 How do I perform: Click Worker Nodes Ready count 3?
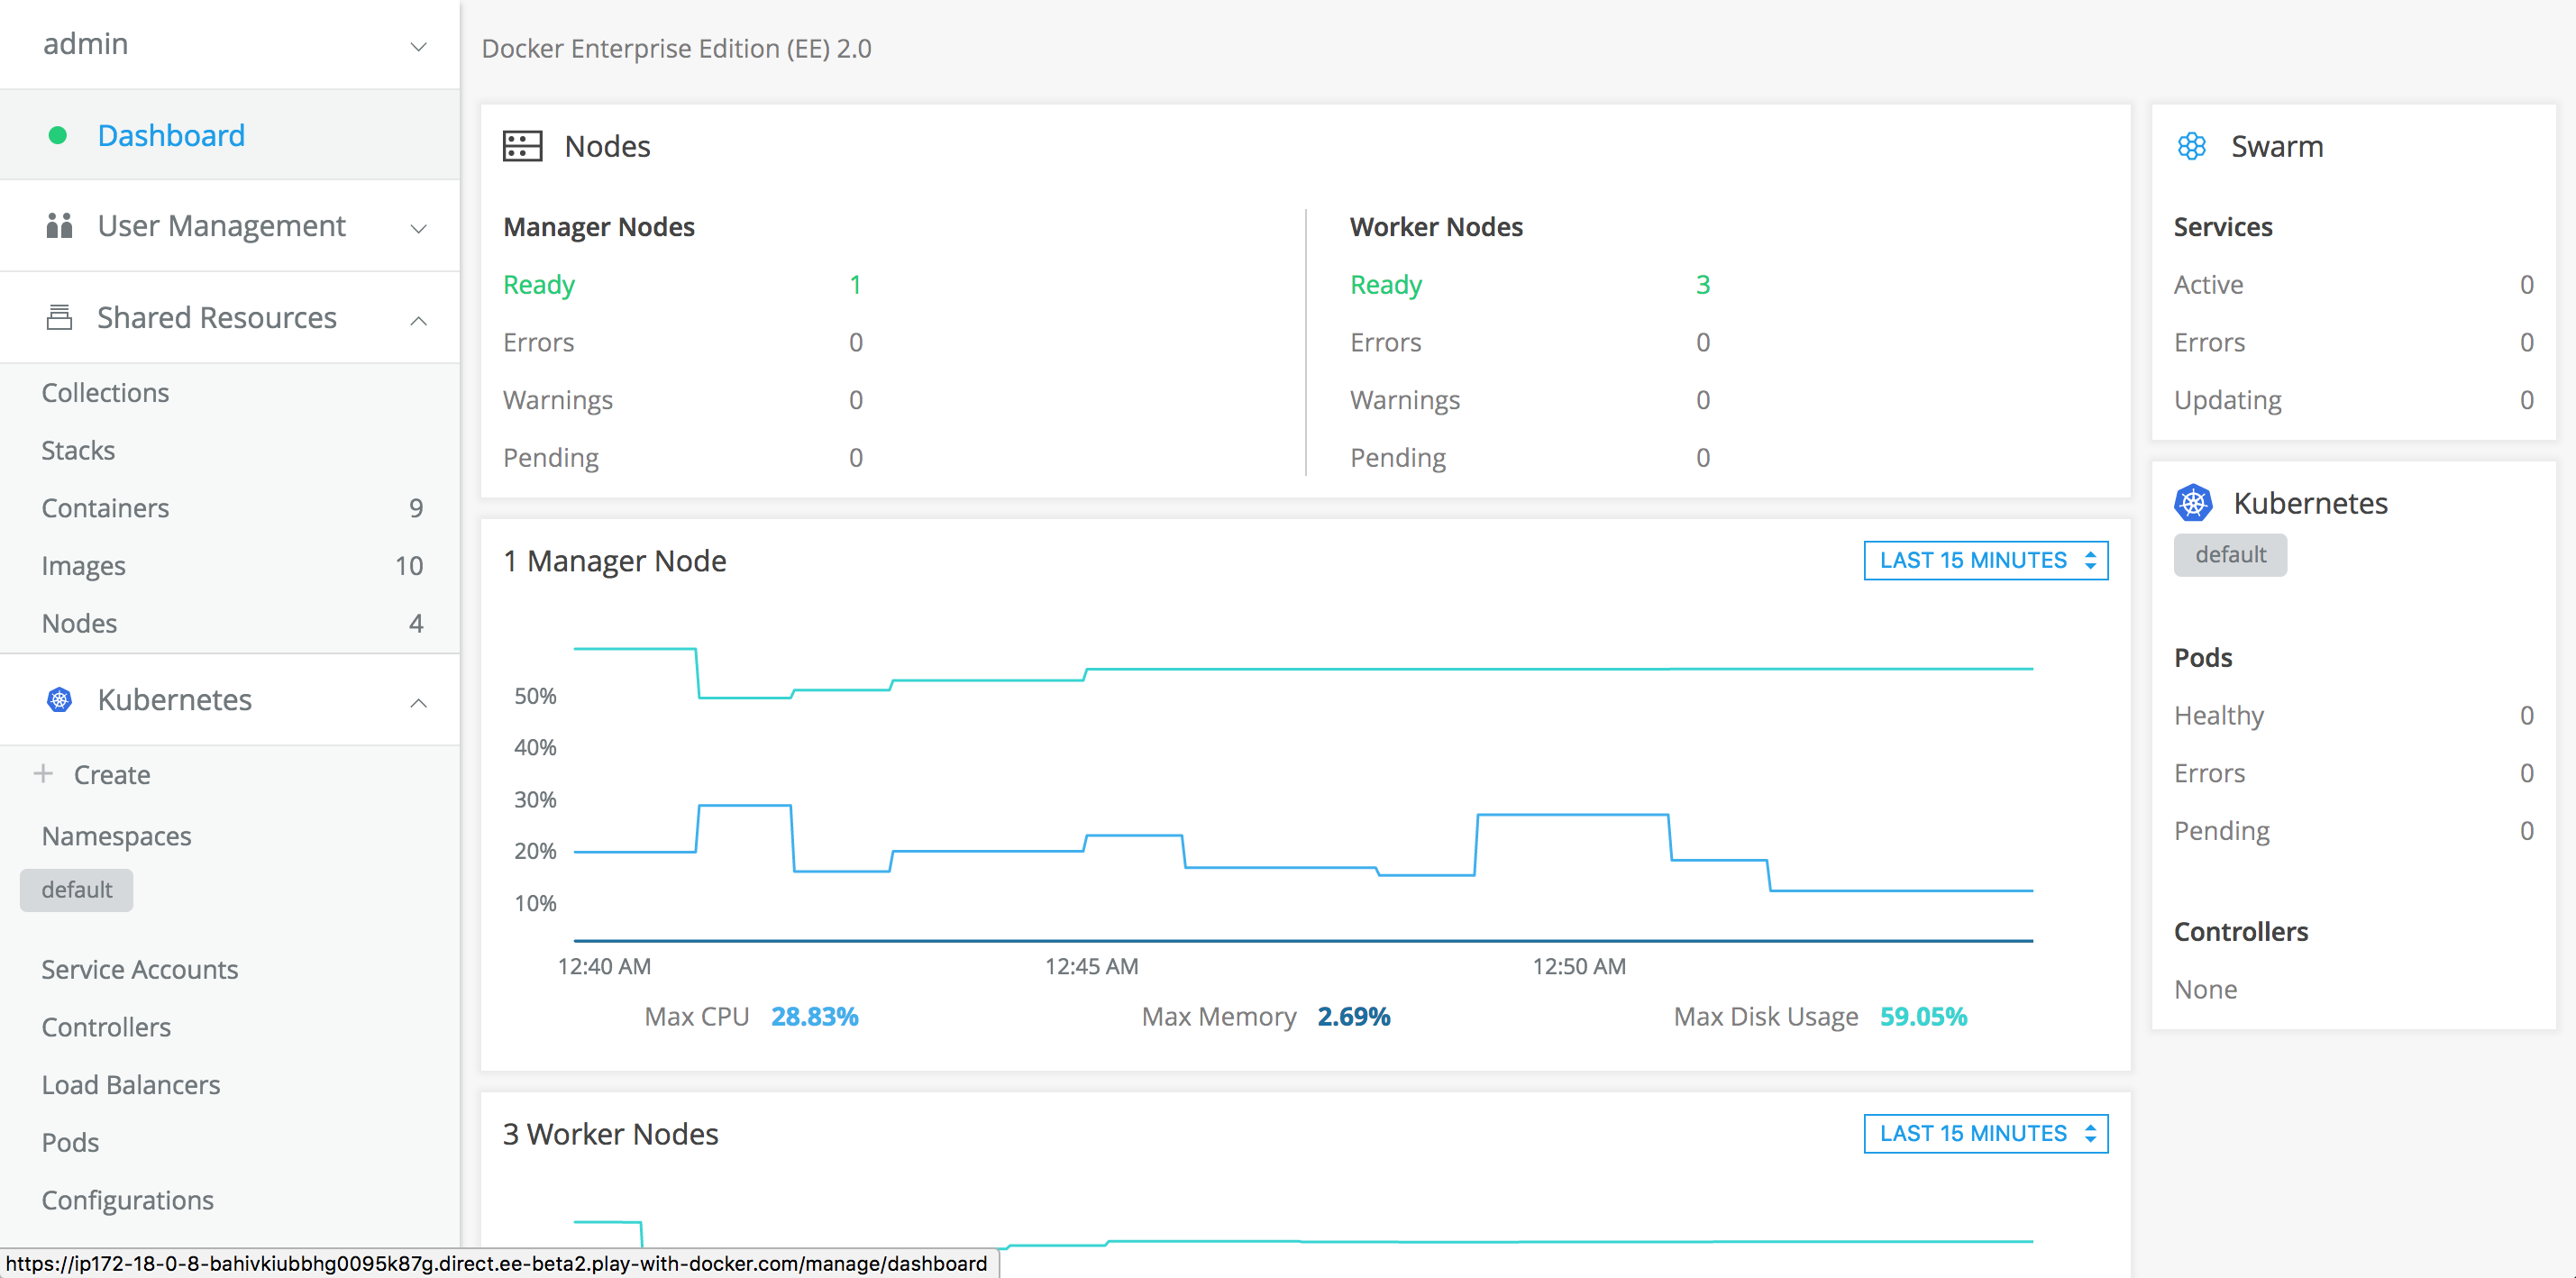pos(1702,284)
